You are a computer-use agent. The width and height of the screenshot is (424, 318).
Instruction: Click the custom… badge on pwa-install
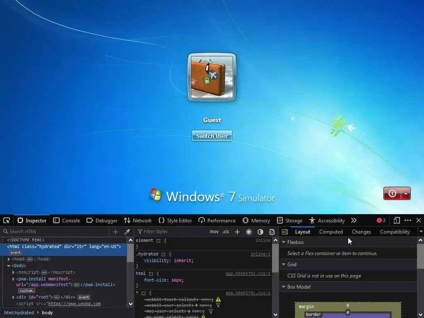click(26, 291)
